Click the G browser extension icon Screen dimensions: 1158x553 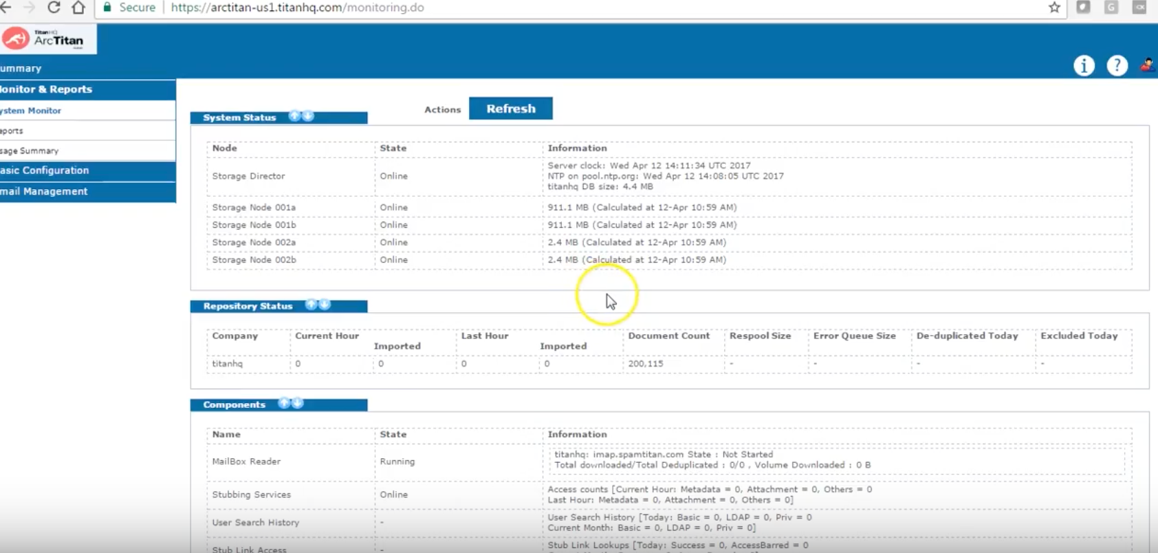pos(1111,8)
